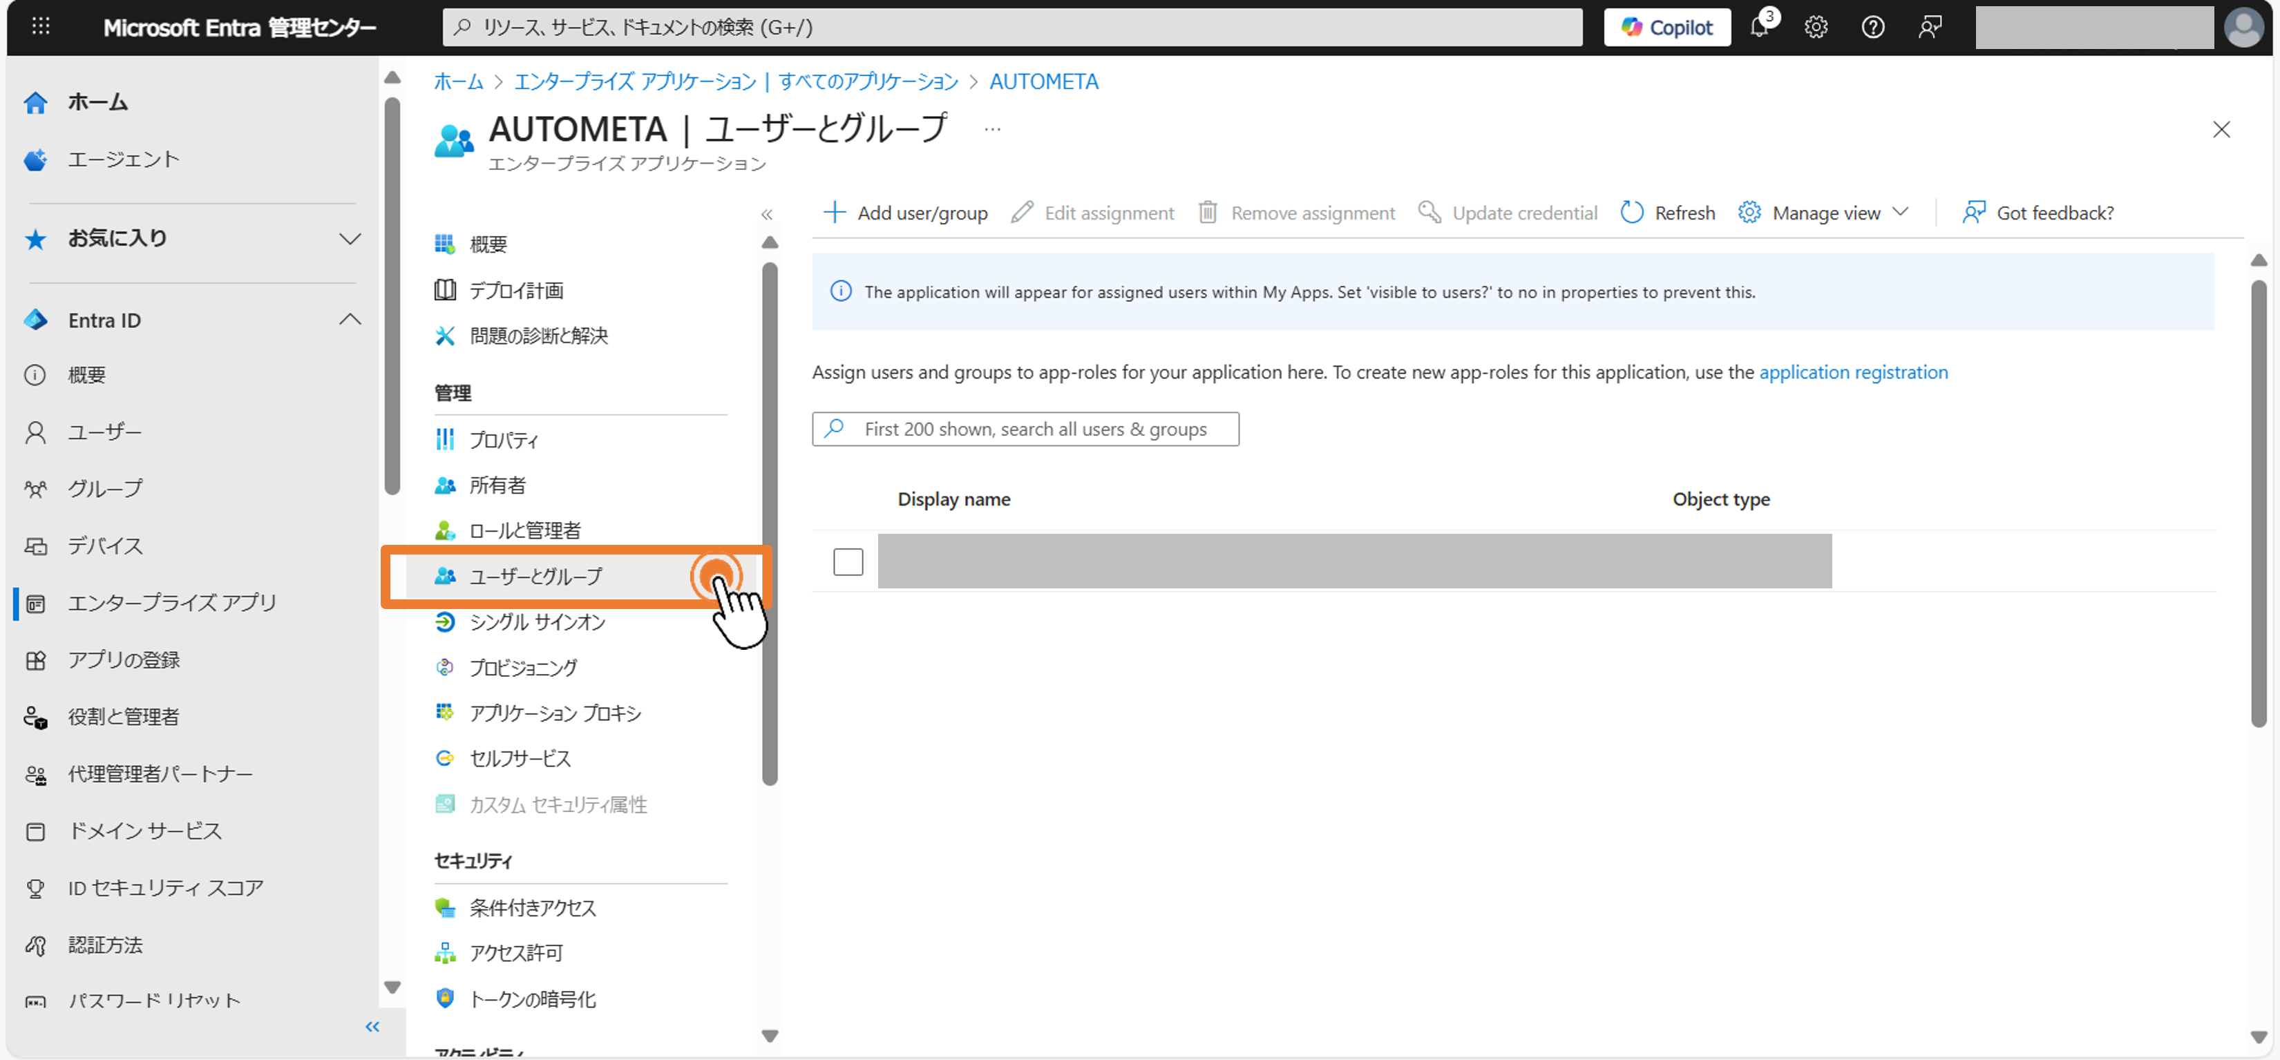Open トークンの暗号化 in resource menu
This screenshot has height=1060, width=2280.
point(532,999)
